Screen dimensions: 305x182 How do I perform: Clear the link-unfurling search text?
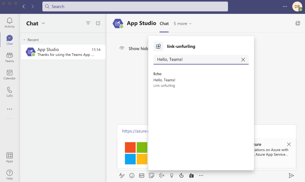click(x=243, y=60)
